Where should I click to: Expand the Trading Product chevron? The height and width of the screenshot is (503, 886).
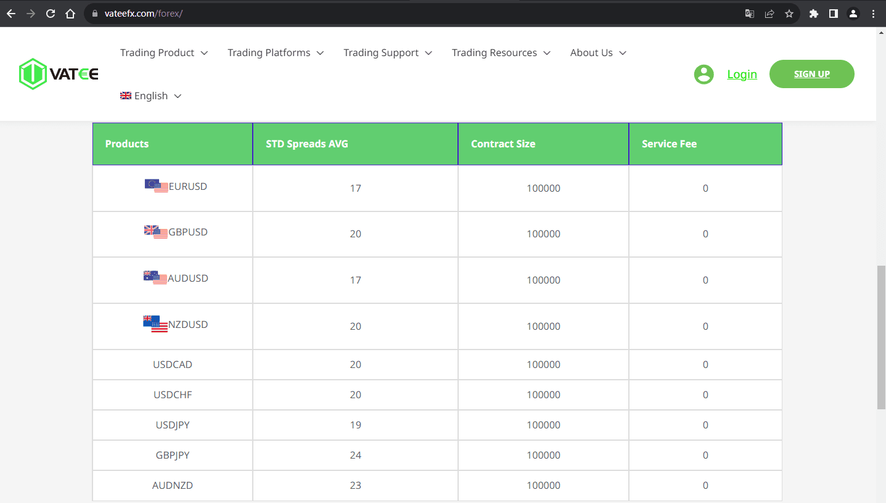click(204, 53)
